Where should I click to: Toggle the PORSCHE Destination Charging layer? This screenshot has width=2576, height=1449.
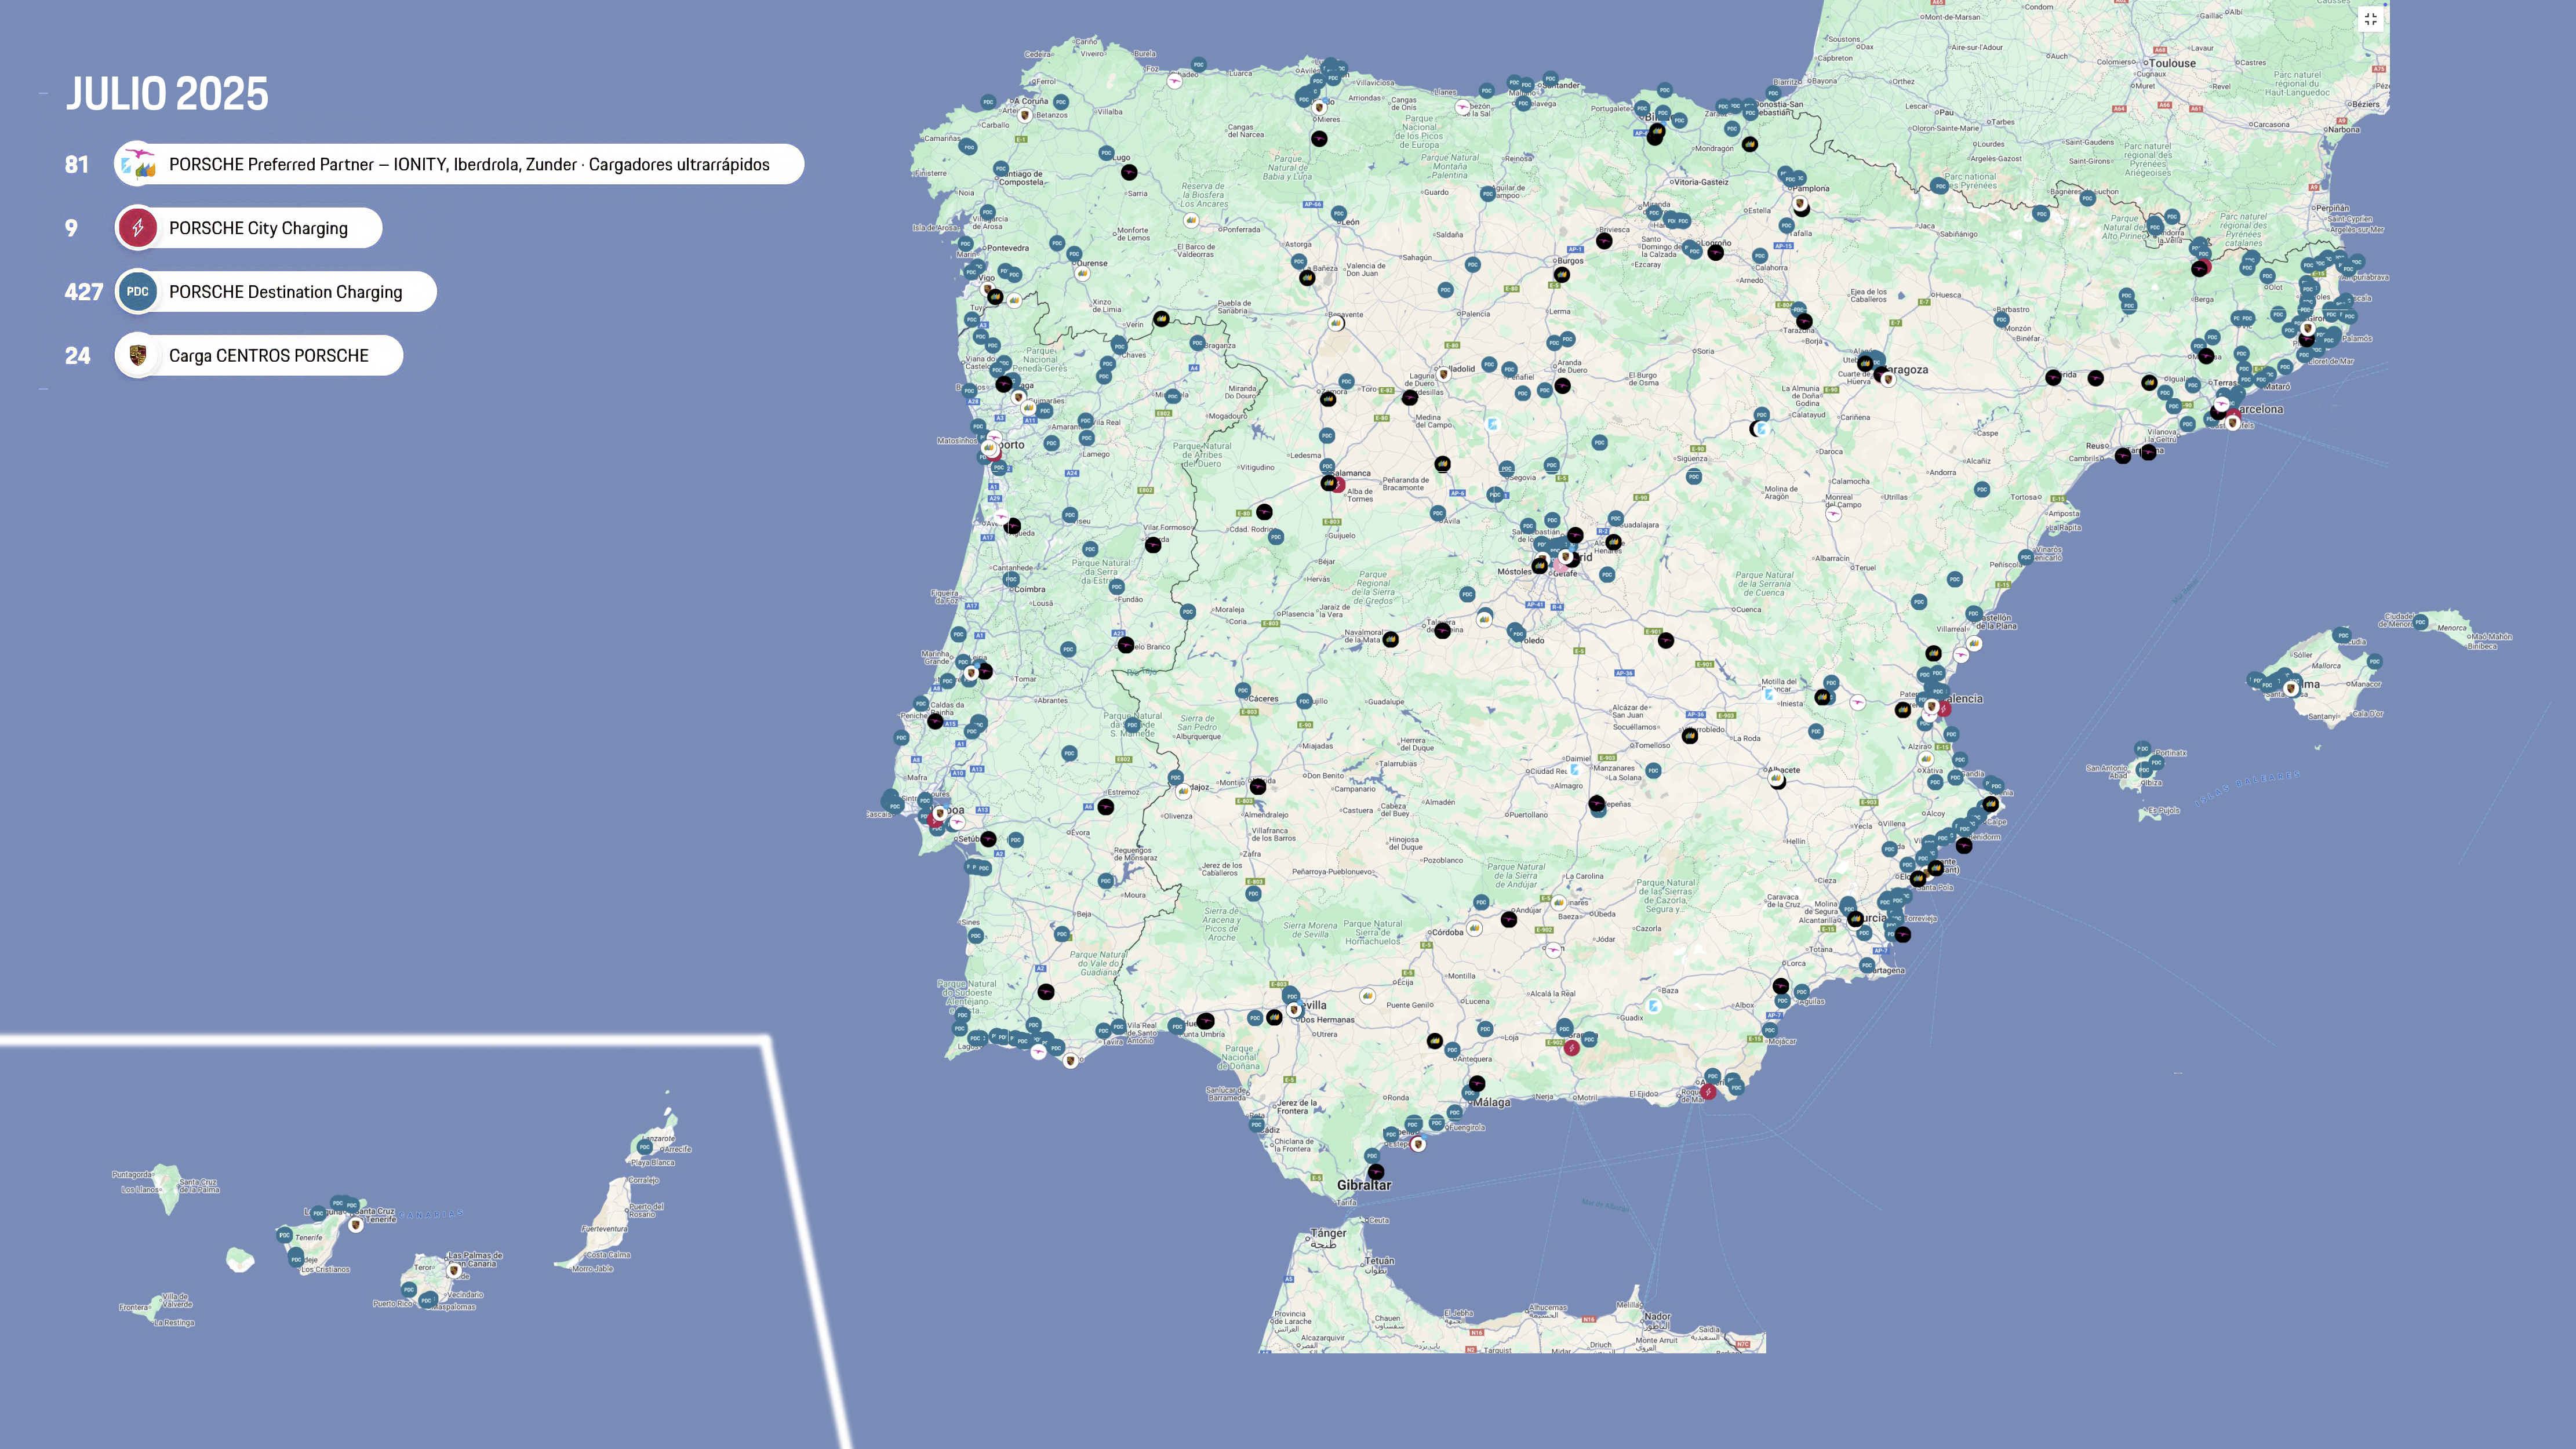[276, 291]
